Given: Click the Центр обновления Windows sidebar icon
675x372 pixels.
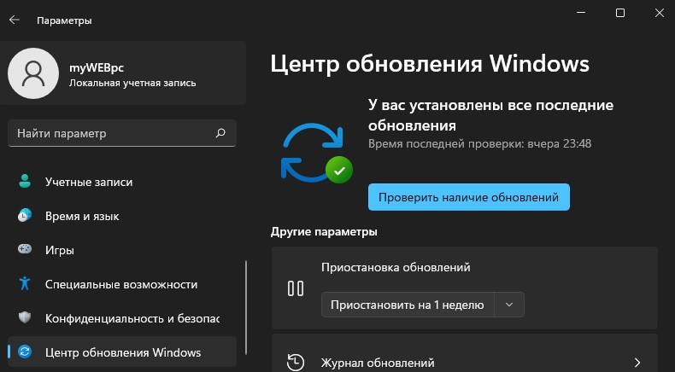Looking at the screenshot, I should pyautogui.click(x=25, y=352).
